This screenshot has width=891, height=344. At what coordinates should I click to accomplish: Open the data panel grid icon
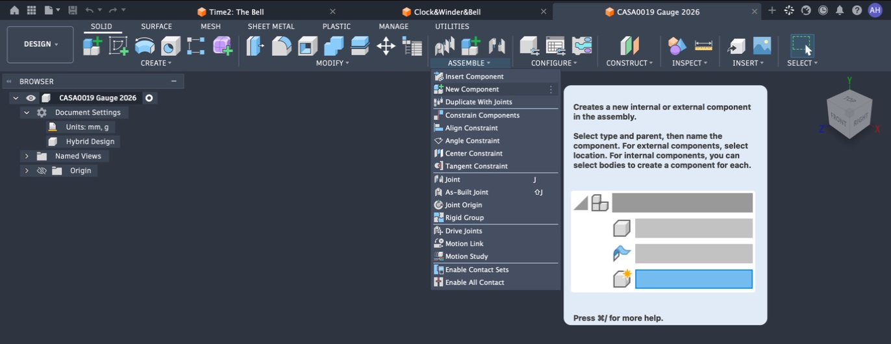click(x=31, y=10)
